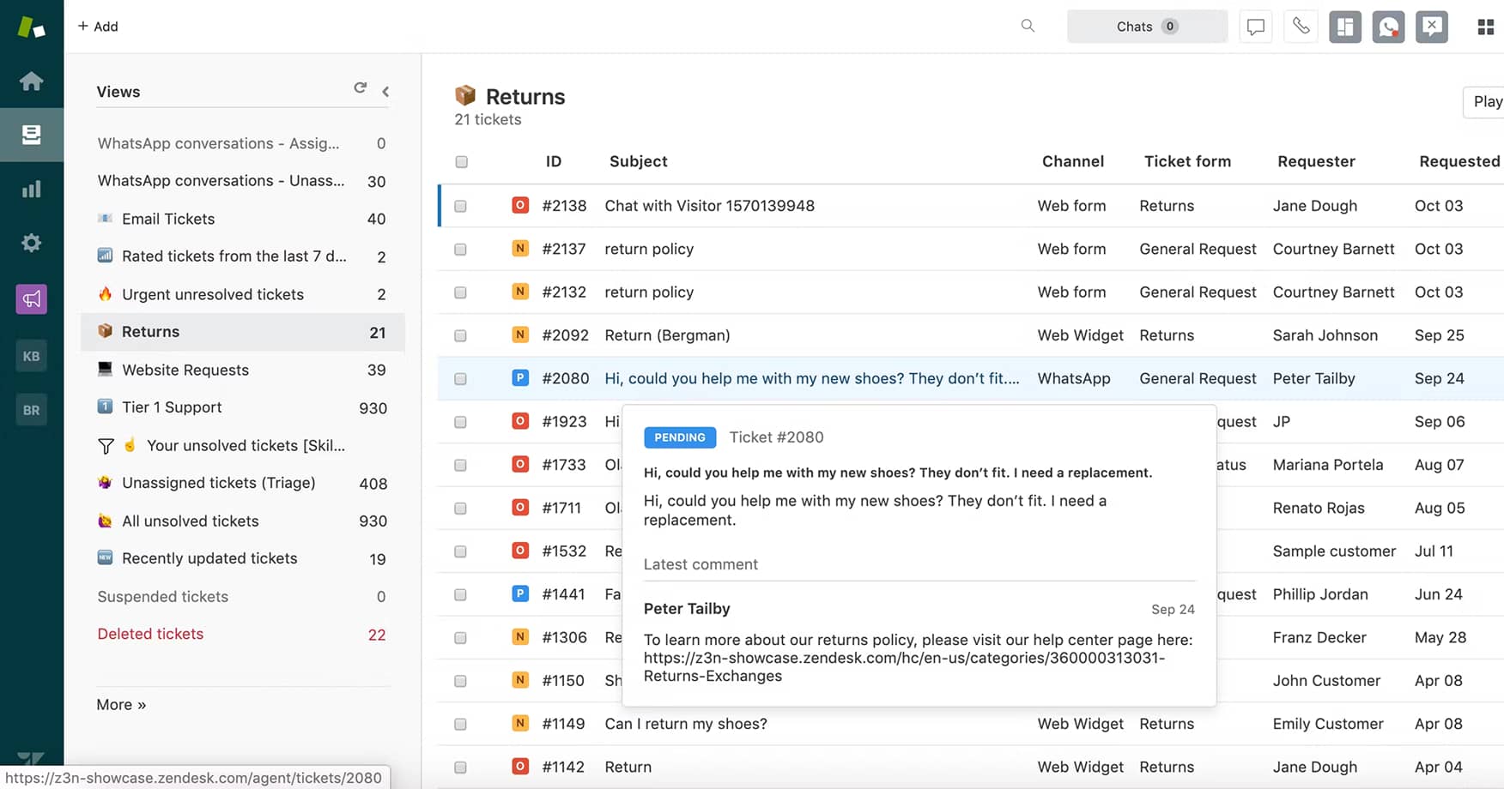
Task: Open the Admin gear icon in sidebar
Action: [x=32, y=243]
